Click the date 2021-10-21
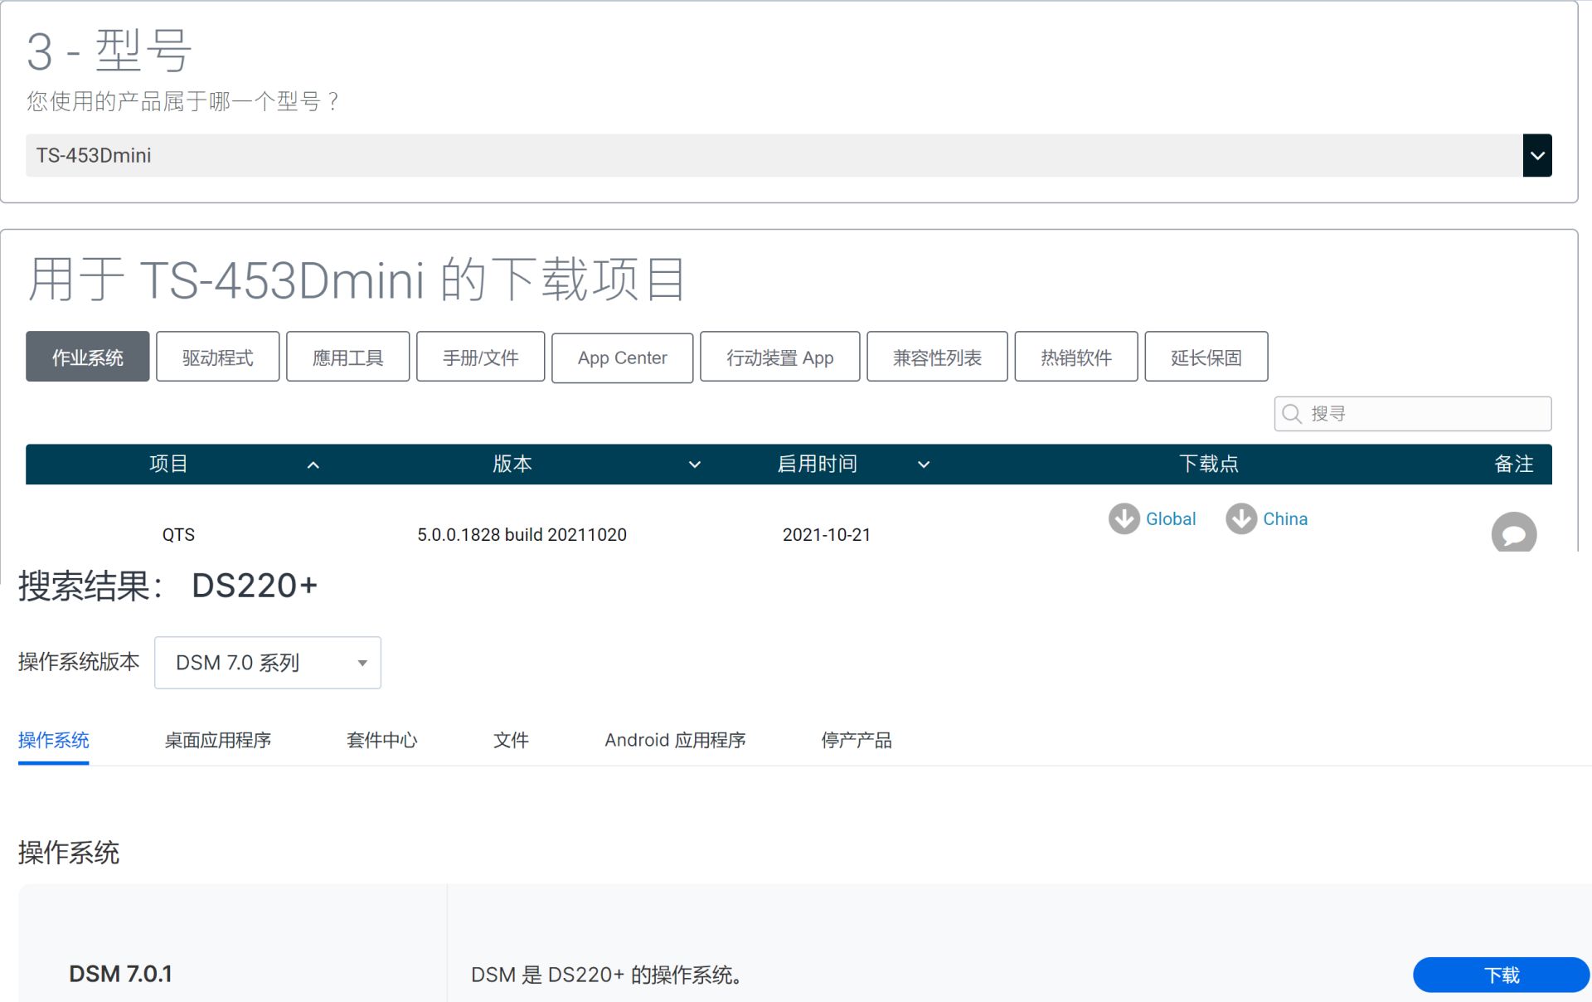The width and height of the screenshot is (1592, 1002). (x=827, y=534)
